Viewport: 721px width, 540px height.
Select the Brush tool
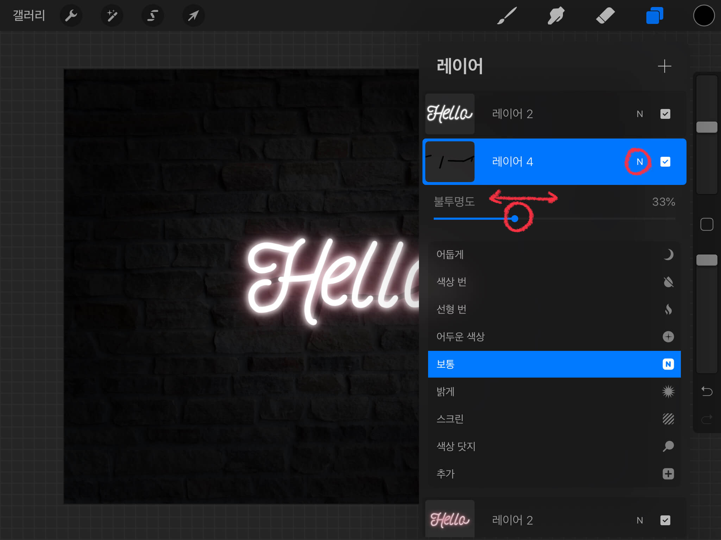[507, 16]
